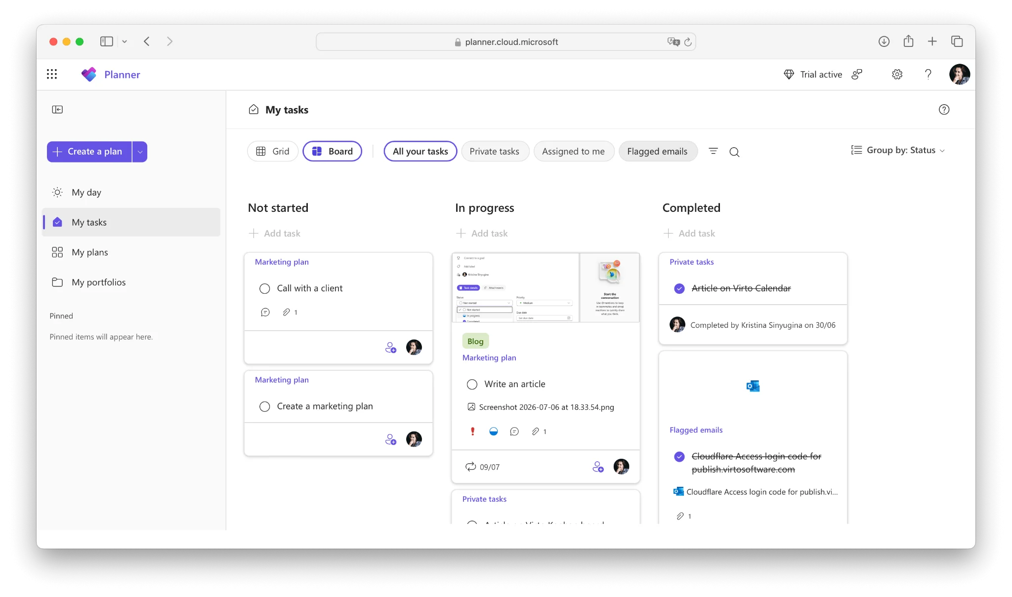Open the feedback people icon in header

coord(857,74)
